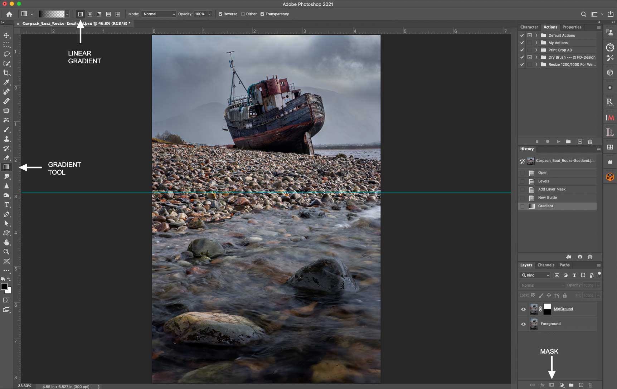Viewport: 617px width, 389px height.
Task: Choose the Zoom tool
Action: coord(6,252)
